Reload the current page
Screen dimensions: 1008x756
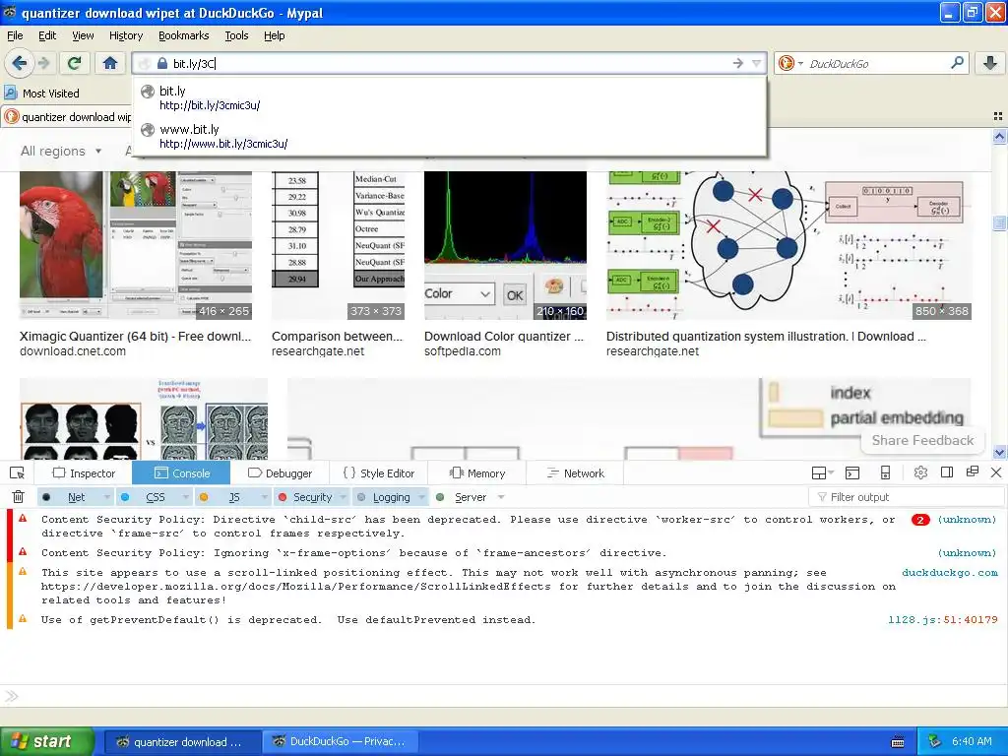[74, 63]
